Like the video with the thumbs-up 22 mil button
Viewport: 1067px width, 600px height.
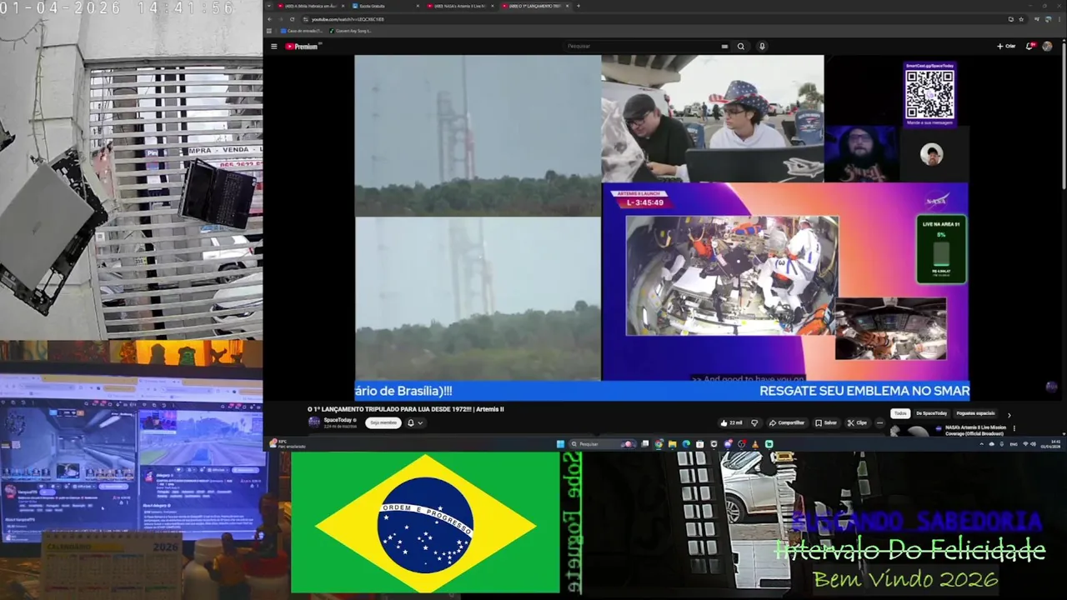pos(732,422)
